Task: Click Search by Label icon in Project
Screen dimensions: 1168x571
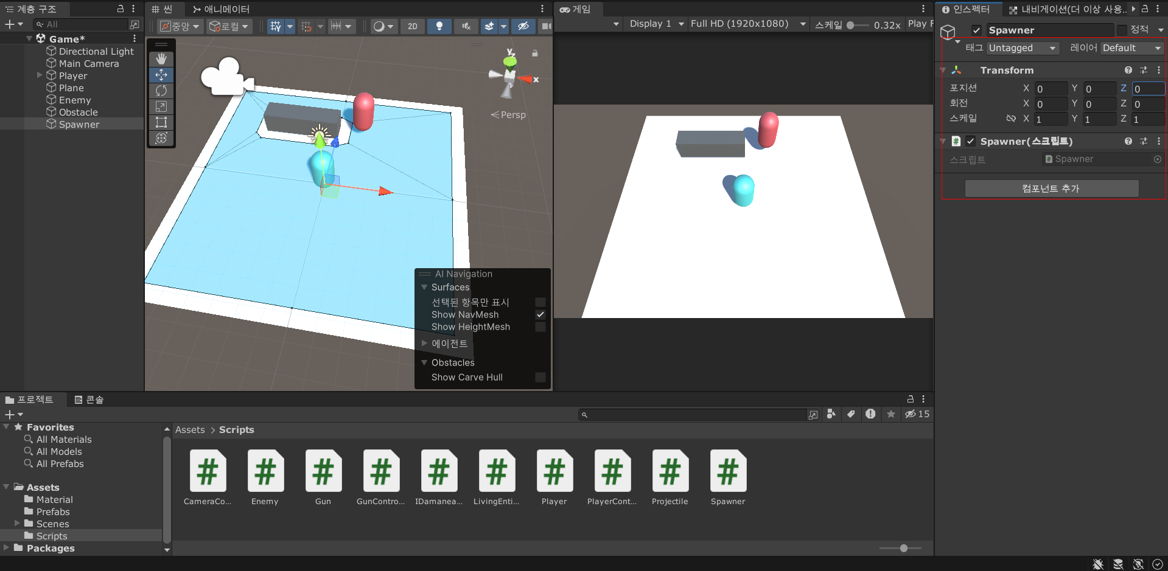Action: pos(851,414)
